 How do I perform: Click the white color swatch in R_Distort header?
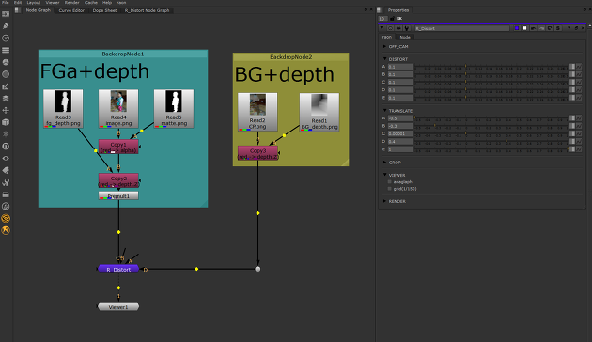tap(524, 28)
